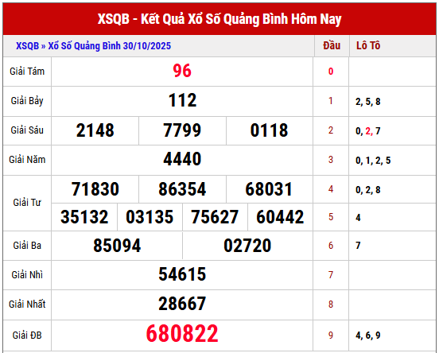Click the Lô Tô values 4, 6, 9

[368, 336]
